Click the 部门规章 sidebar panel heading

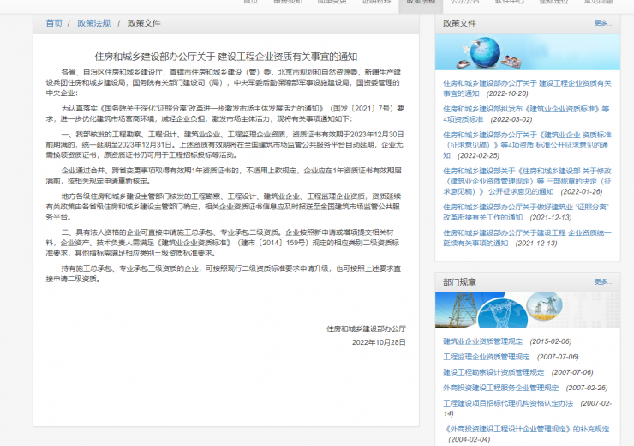459,282
